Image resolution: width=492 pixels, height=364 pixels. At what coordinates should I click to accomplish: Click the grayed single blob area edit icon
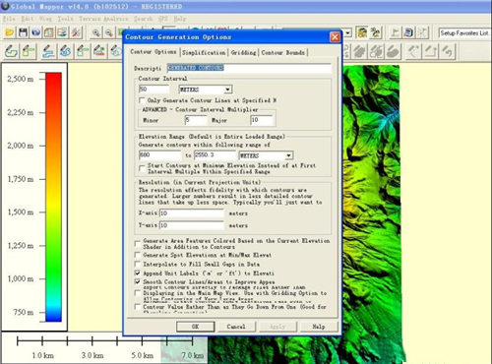tap(394, 51)
